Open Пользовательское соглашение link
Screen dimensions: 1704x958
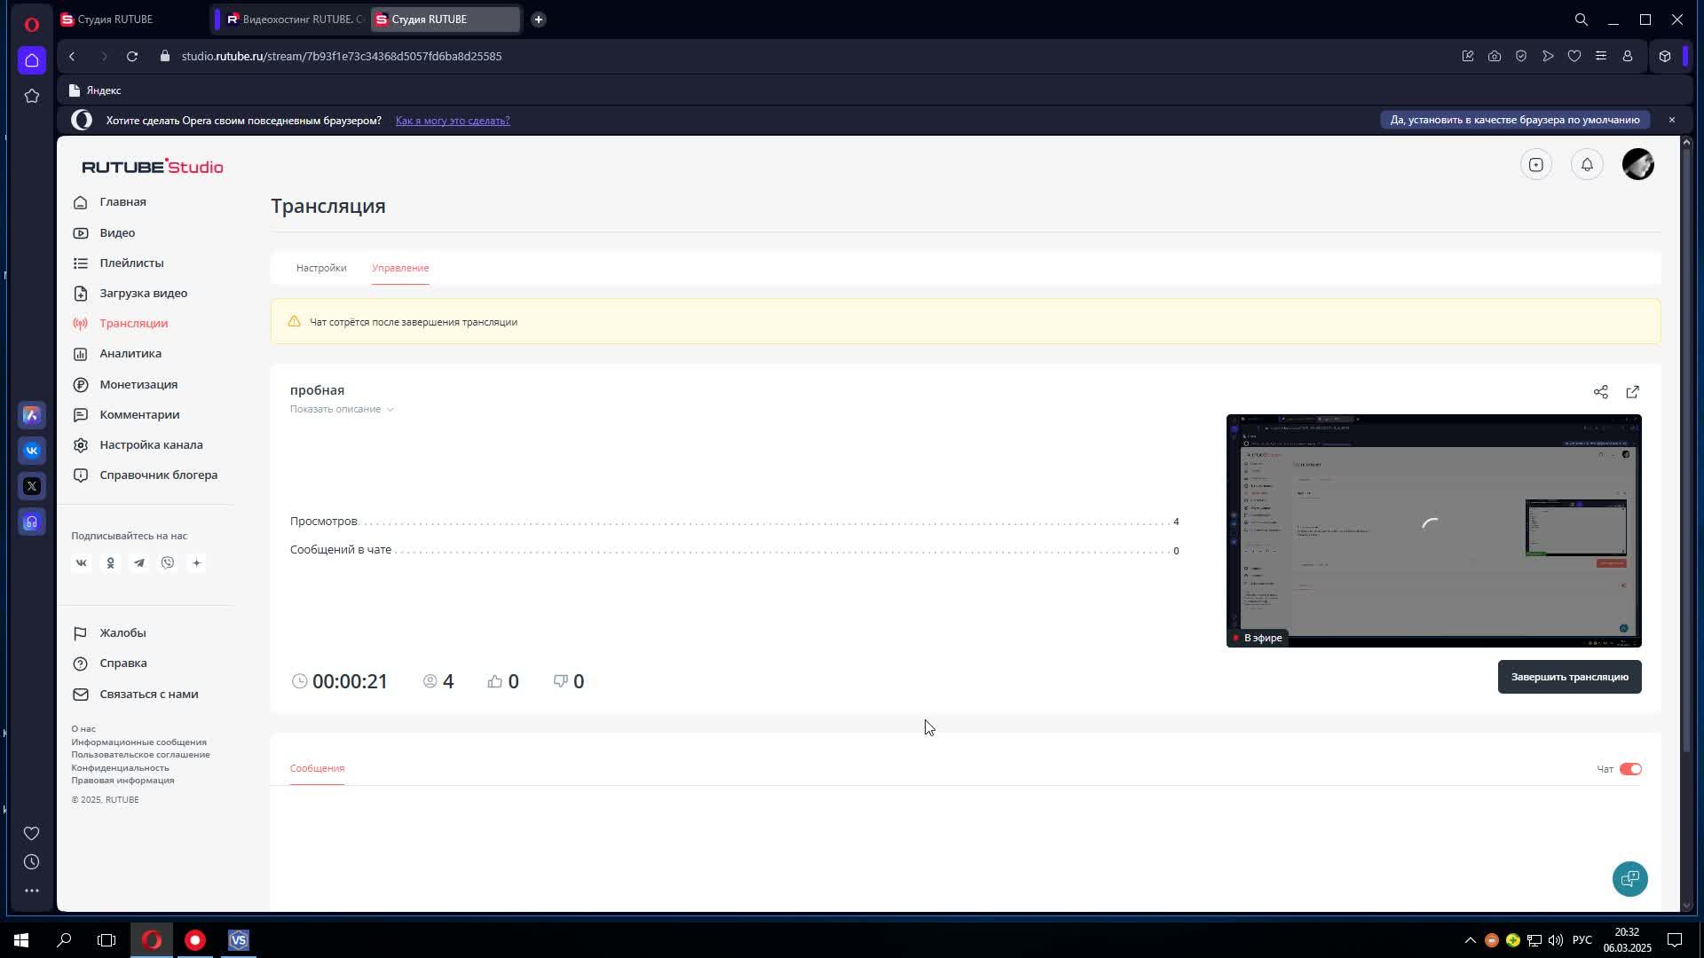click(x=140, y=755)
